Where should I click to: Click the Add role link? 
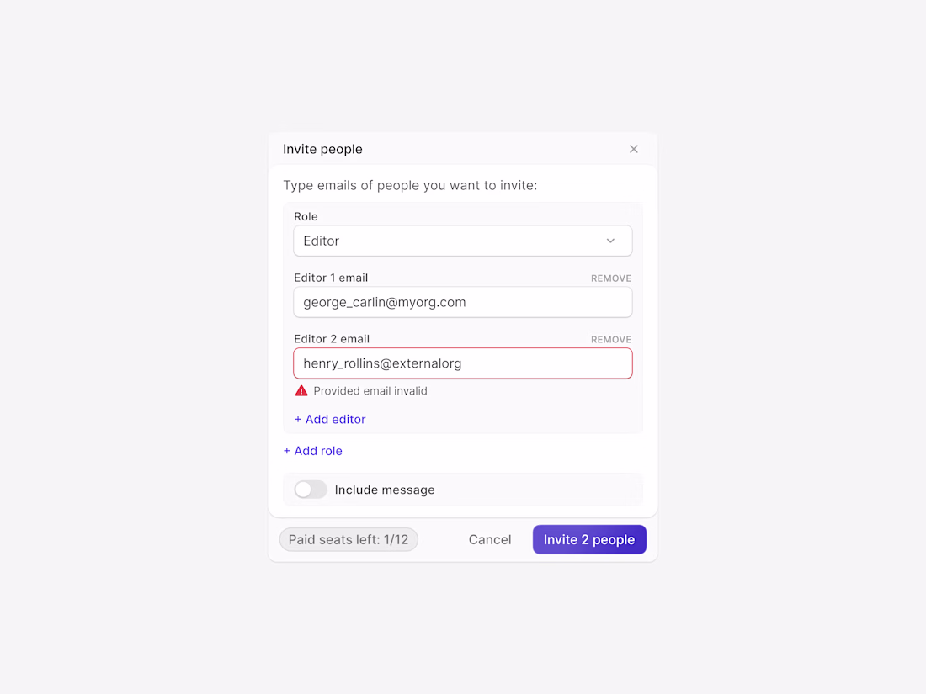click(312, 451)
